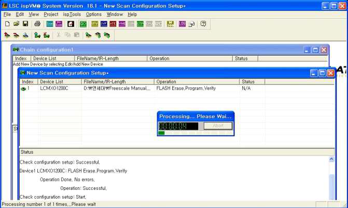This screenshot has height=208, width=348.
Task: Open the Options menu
Action: (x=94, y=14)
